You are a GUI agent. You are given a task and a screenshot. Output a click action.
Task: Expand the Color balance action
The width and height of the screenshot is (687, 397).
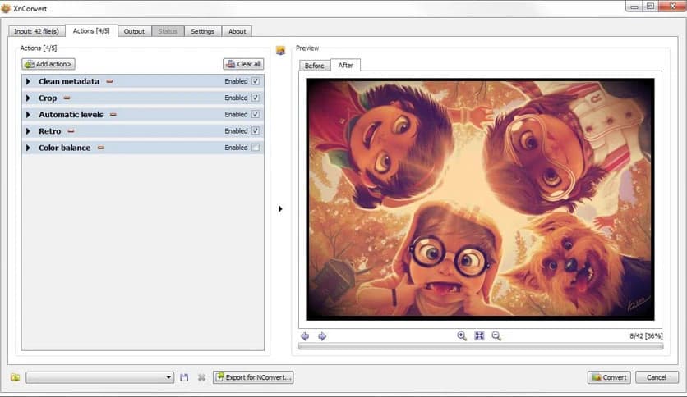(x=29, y=148)
